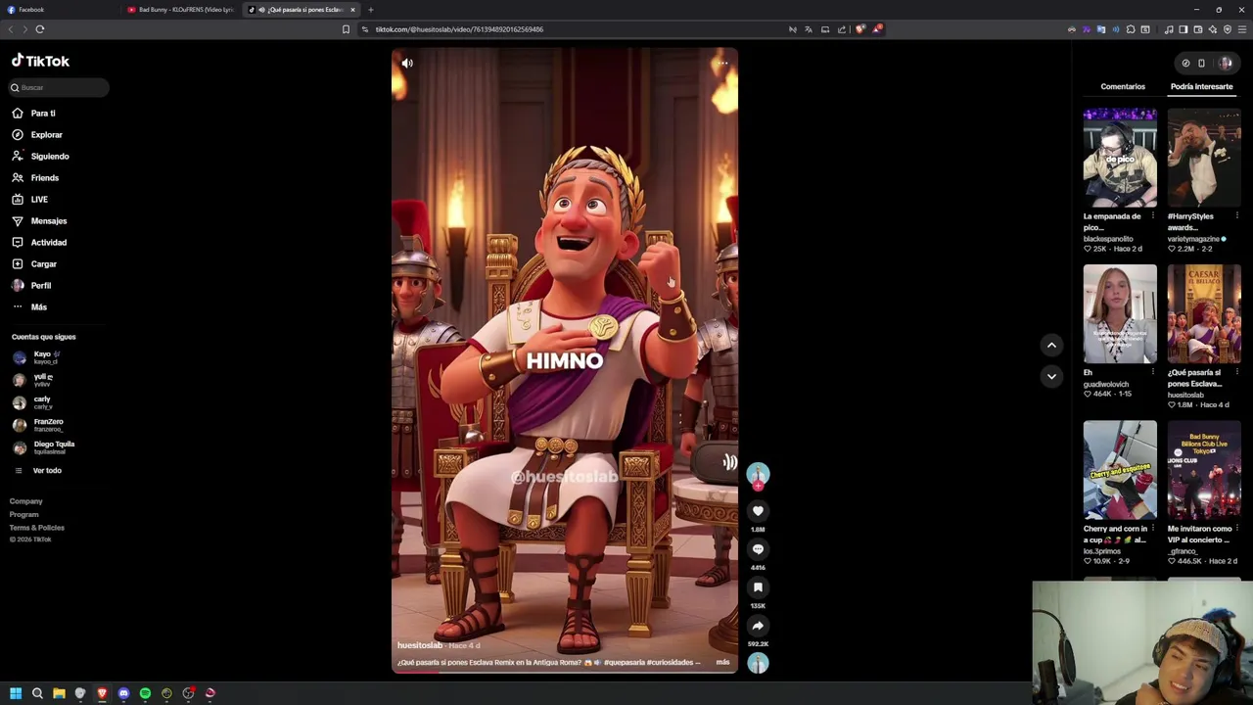Open the browser translate icon

[x=809, y=29]
